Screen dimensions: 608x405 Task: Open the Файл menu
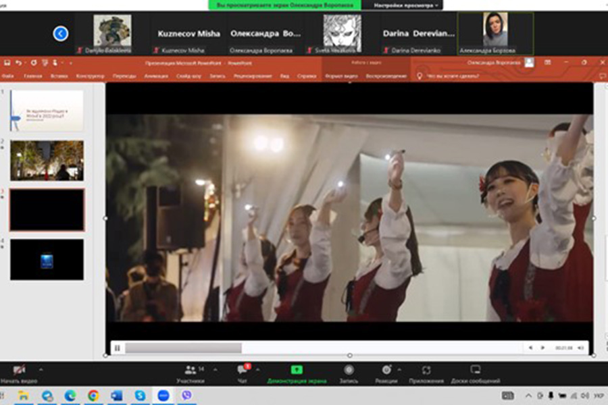click(7, 76)
